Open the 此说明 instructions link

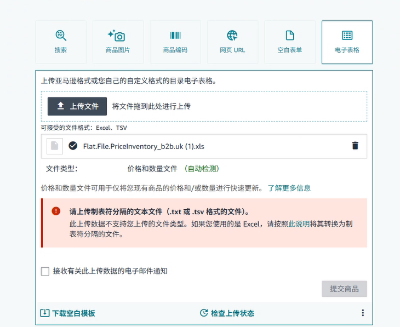pyautogui.click(x=299, y=224)
